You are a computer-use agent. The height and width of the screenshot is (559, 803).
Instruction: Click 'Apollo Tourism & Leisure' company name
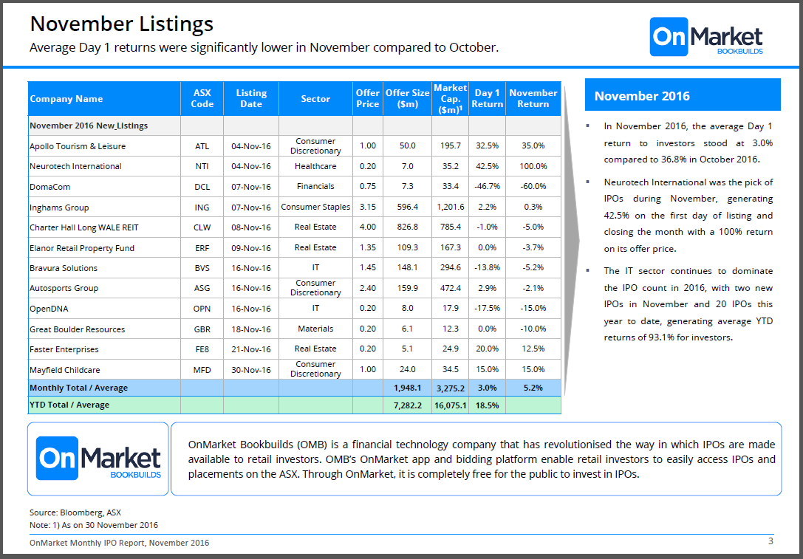pyautogui.click(x=78, y=146)
